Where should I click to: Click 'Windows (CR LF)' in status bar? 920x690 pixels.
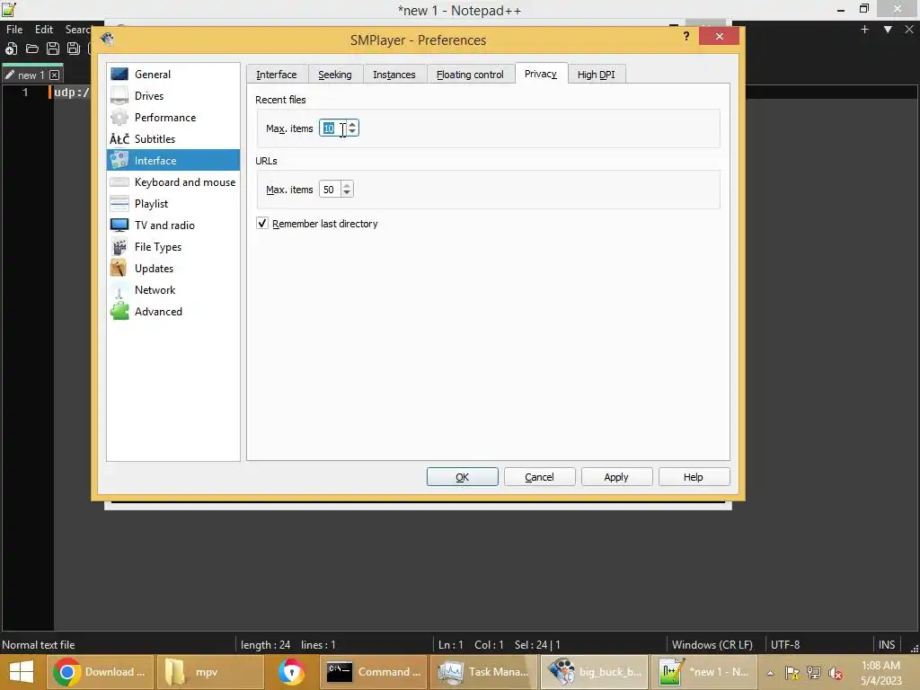tap(712, 645)
